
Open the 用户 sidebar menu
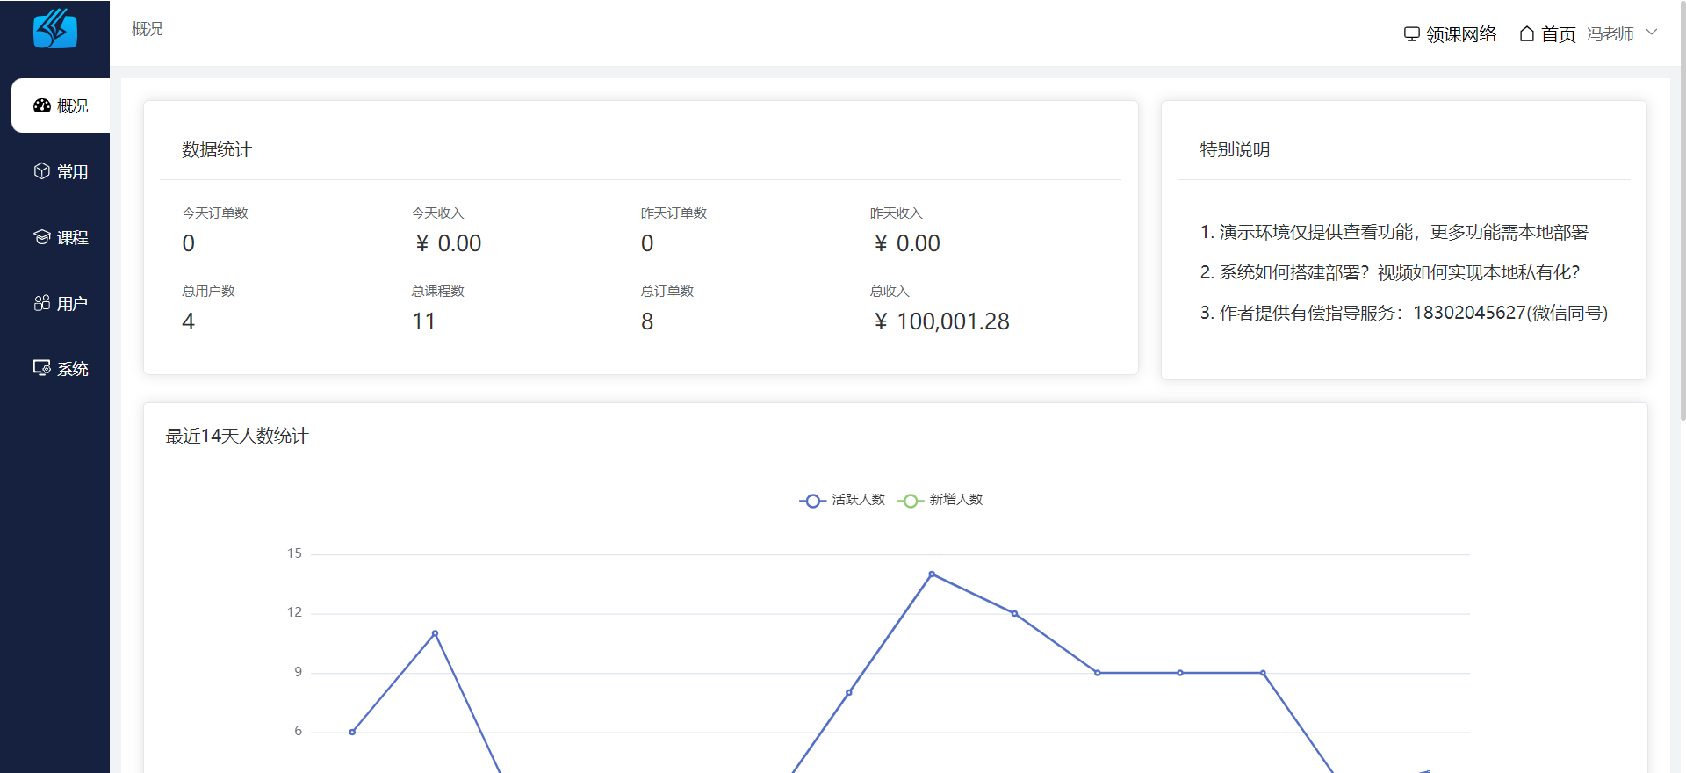click(61, 303)
